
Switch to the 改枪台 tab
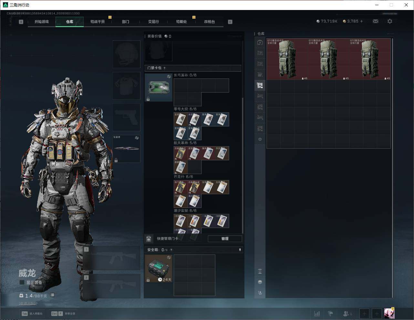coord(209,22)
